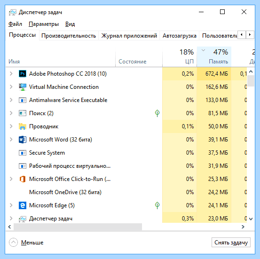
Task: Click the 0,3% CPU value for Диспетчер задач
Action: coord(188,219)
